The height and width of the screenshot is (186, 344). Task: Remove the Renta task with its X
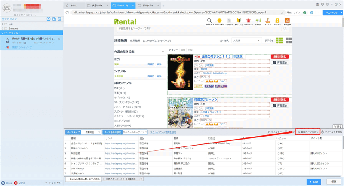coord(59,39)
